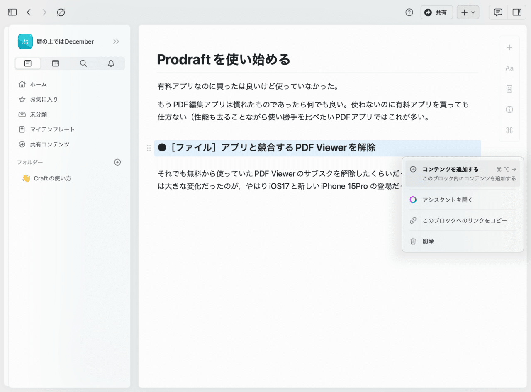Click the 共有 share button
This screenshot has height=392, width=531.
click(x=436, y=12)
